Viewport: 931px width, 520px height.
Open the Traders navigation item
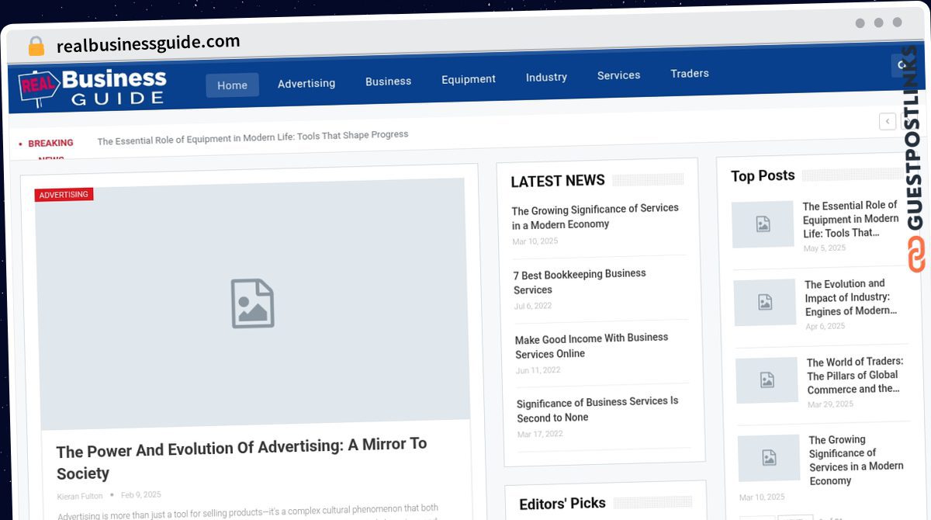(x=690, y=74)
